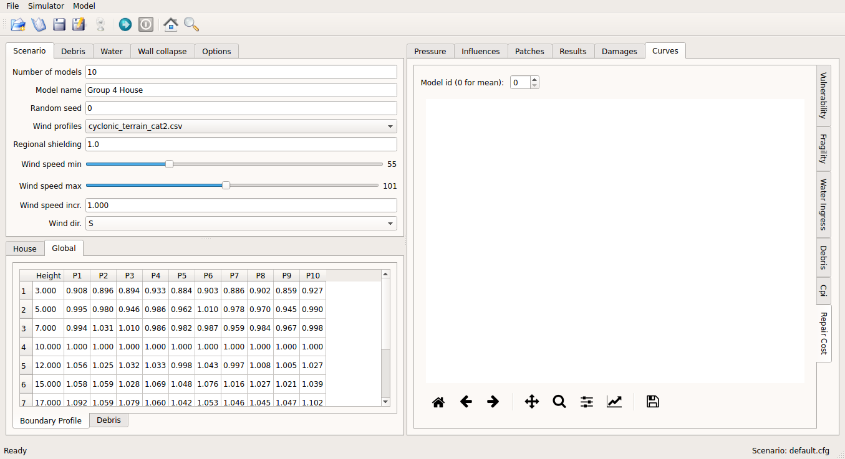Increase Model id with up arrow
The image size is (845, 459).
pyautogui.click(x=534, y=80)
